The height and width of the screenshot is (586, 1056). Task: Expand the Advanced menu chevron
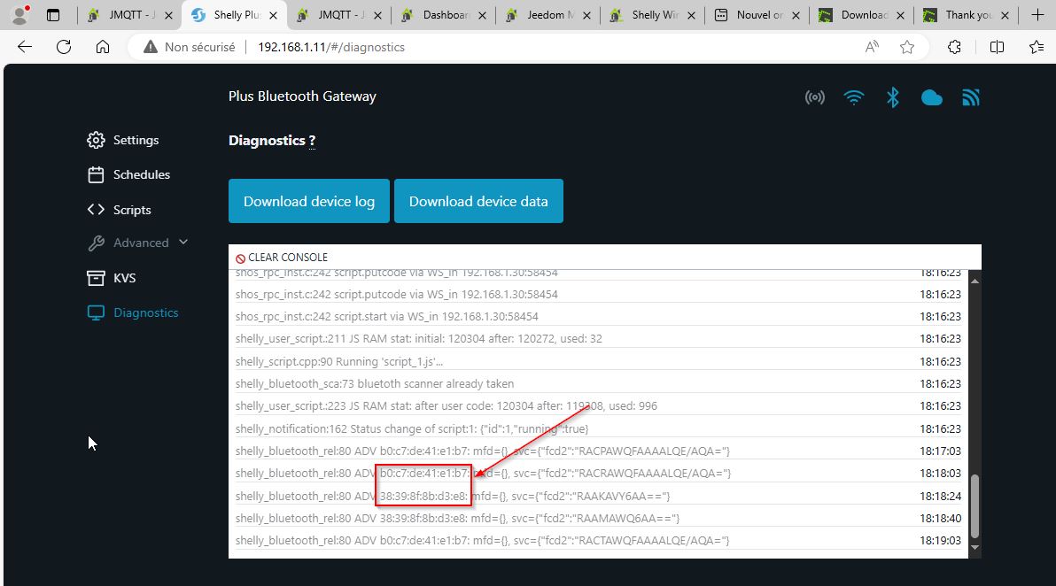click(x=183, y=243)
